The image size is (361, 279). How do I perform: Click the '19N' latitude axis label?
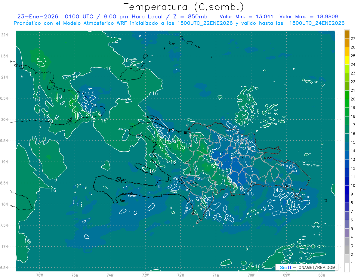point(5,162)
